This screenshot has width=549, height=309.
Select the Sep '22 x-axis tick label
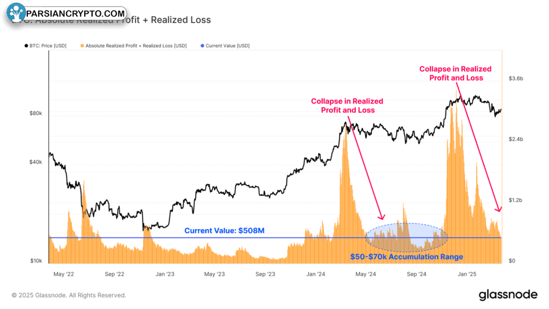click(x=115, y=274)
